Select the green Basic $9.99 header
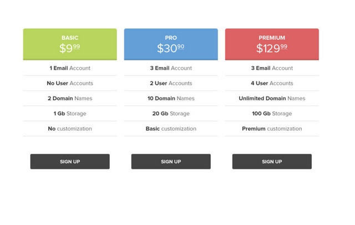This screenshot has width=355, height=225. pyautogui.click(x=70, y=44)
